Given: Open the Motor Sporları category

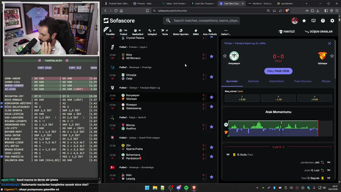Looking at the screenshot, I should pyautogui.click(x=181, y=32).
